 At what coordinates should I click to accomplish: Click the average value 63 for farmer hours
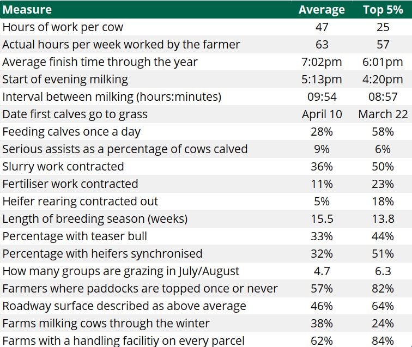tap(322, 44)
